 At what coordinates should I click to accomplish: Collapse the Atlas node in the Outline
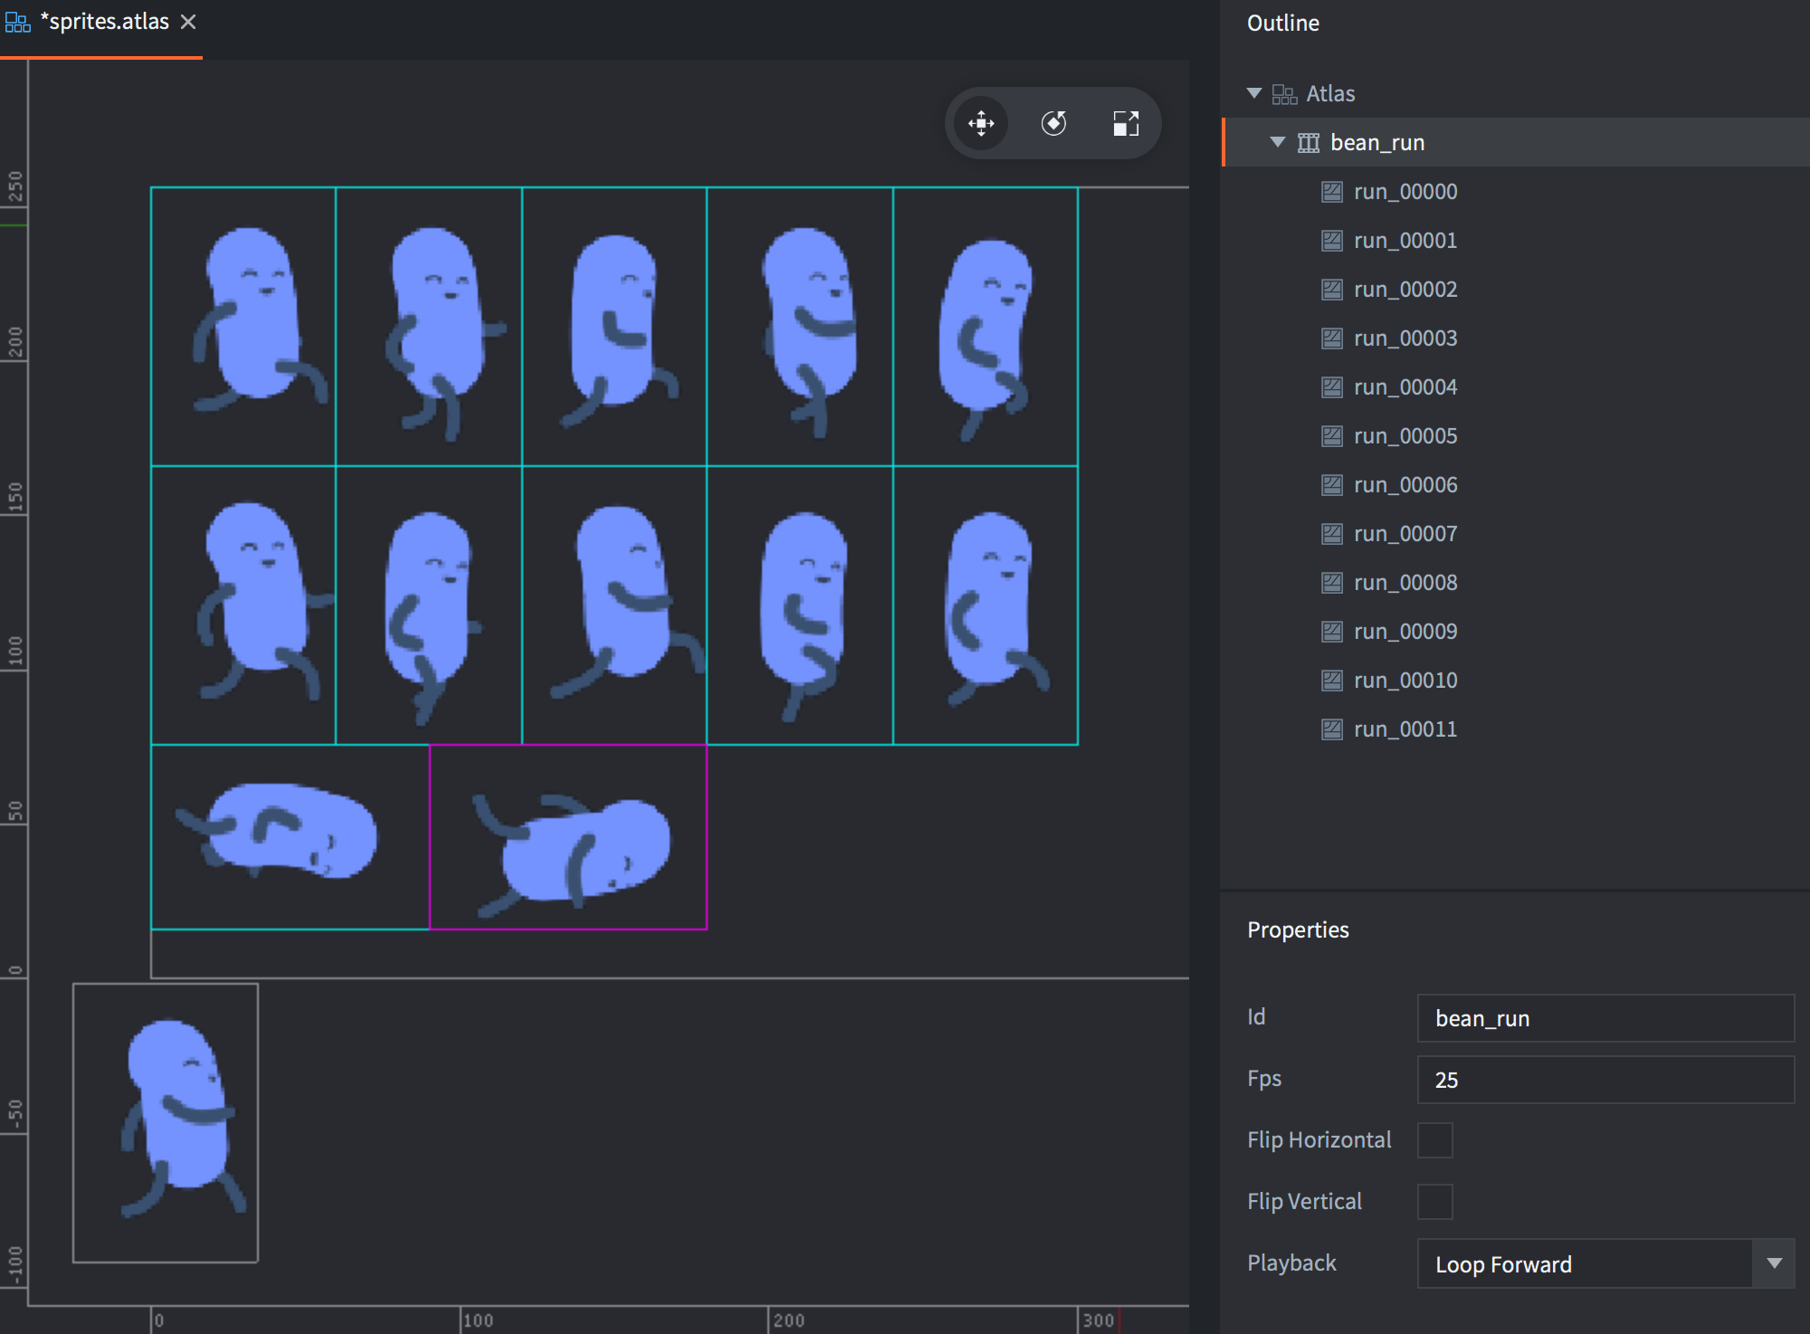pos(1253,93)
